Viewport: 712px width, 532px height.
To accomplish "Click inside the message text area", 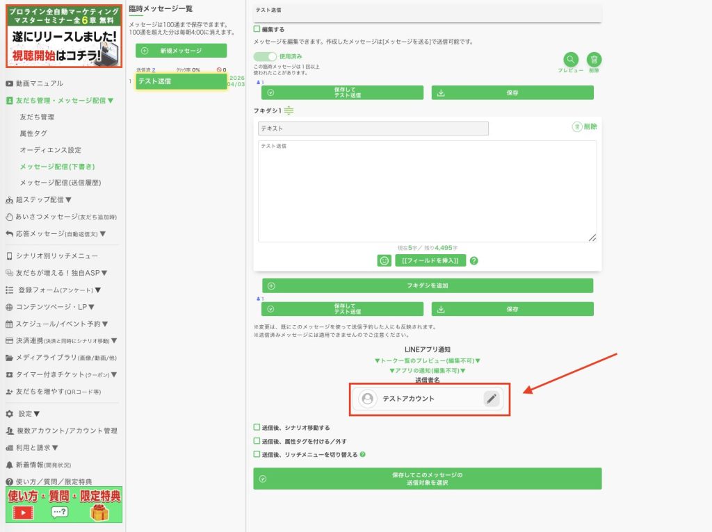I will (427, 191).
